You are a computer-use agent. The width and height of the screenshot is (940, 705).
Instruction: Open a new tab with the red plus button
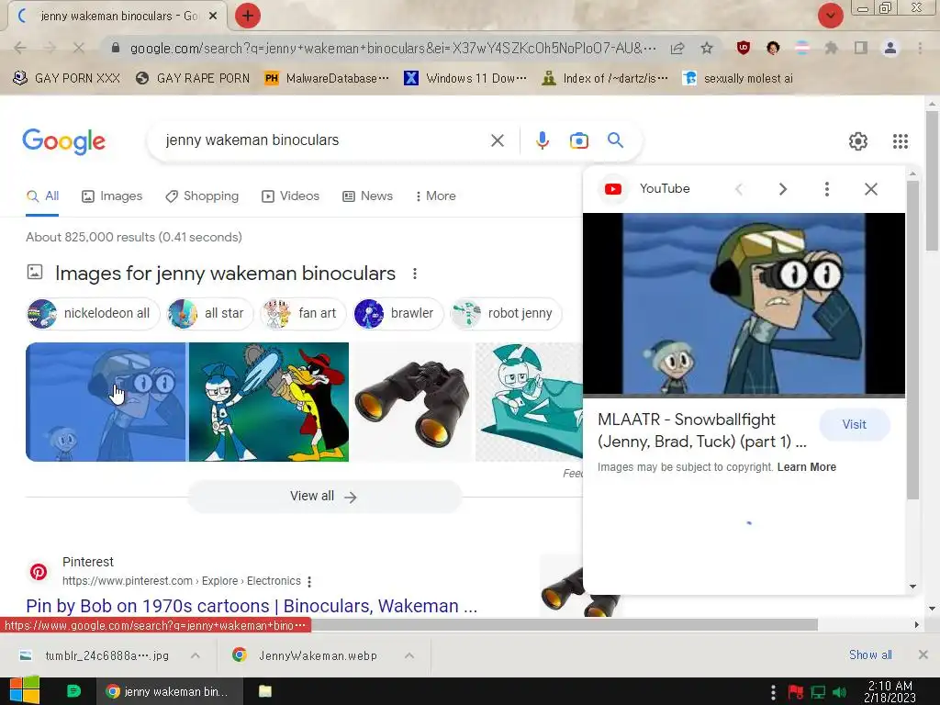(248, 17)
